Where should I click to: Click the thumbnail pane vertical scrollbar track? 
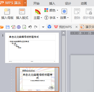point(64,64)
